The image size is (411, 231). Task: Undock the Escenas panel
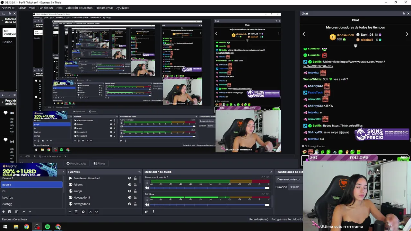pyautogui.click(x=63, y=172)
